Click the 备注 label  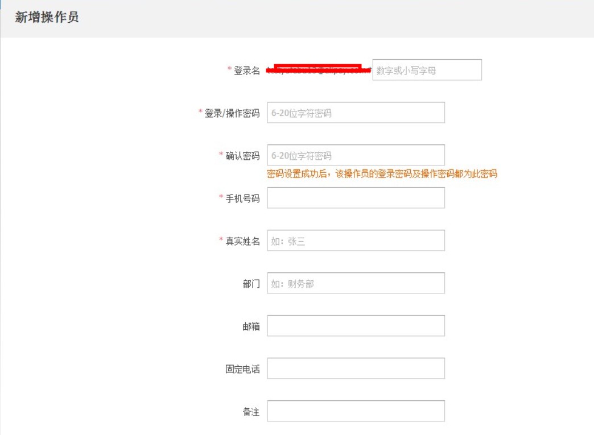click(251, 412)
